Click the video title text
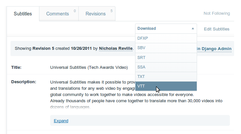Screen dimensions: 241x134 [89, 67]
